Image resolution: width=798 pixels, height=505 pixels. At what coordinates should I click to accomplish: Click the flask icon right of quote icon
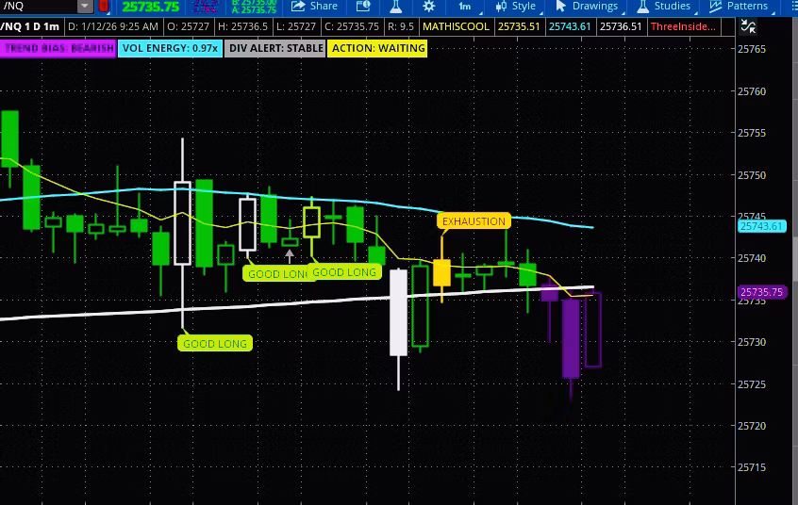pyautogui.click(x=397, y=7)
